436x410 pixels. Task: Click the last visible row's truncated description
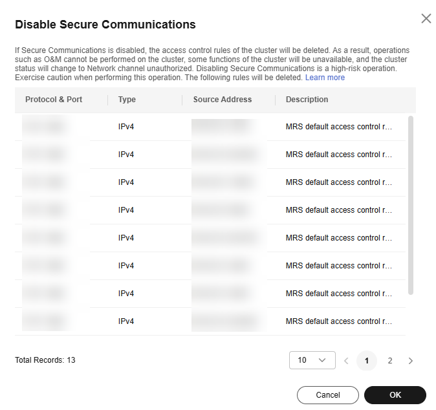point(339,321)
